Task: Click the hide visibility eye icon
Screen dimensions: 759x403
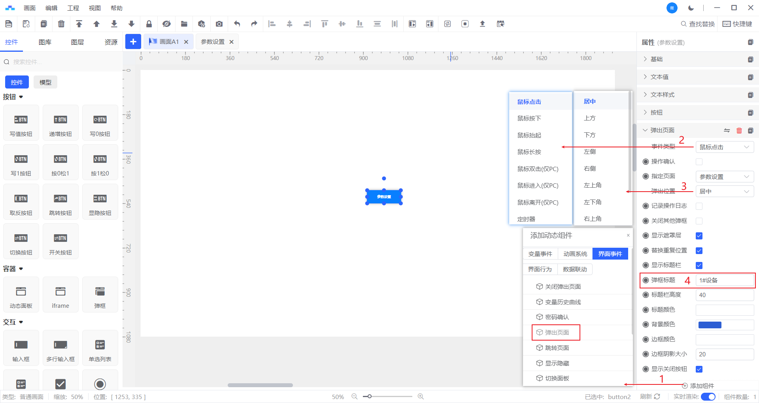Action: click(166, 24)
